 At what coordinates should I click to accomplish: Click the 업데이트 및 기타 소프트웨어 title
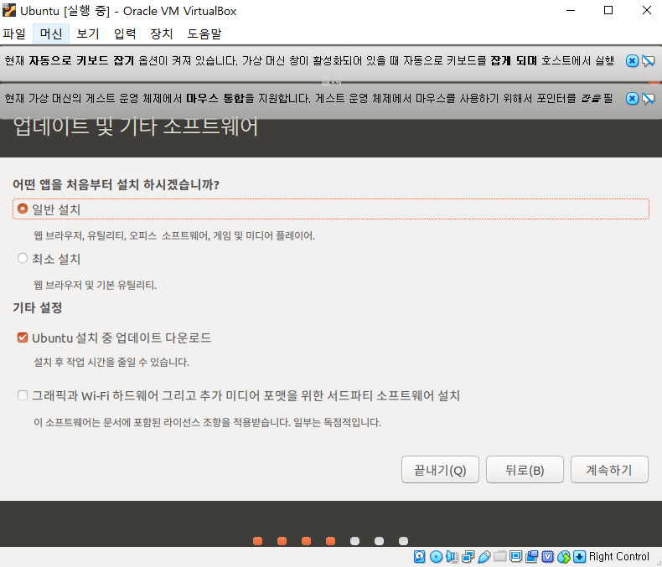(x=136, y=126)
